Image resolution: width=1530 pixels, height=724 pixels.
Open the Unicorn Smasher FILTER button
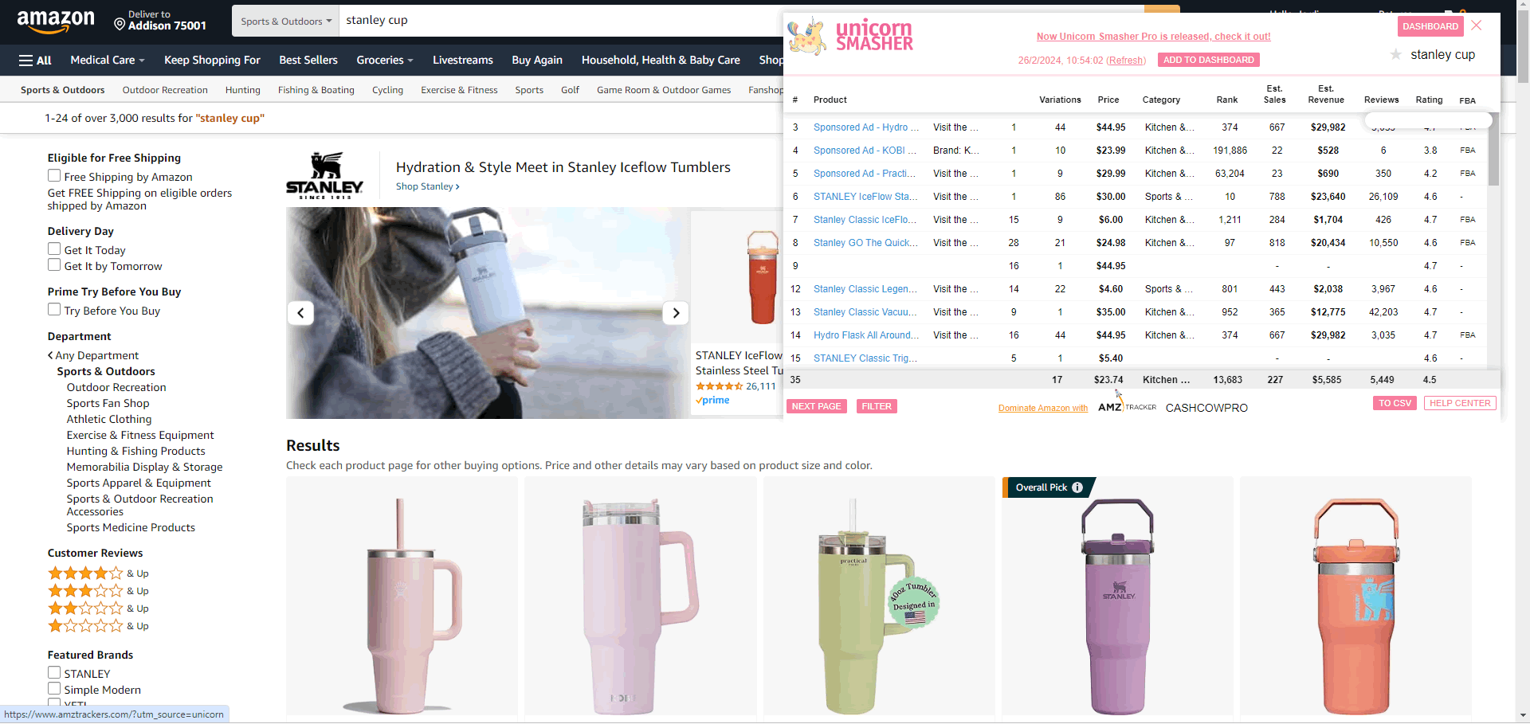[x=877, y=406]
